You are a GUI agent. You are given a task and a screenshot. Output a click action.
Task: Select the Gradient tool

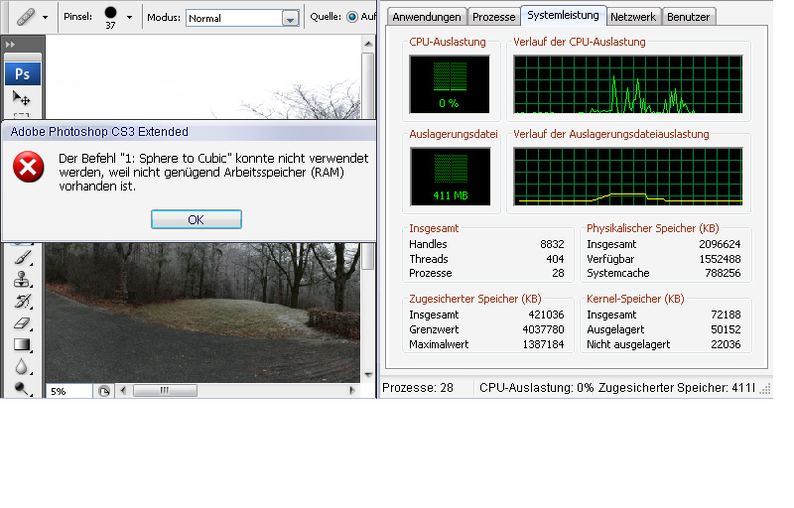22,344
